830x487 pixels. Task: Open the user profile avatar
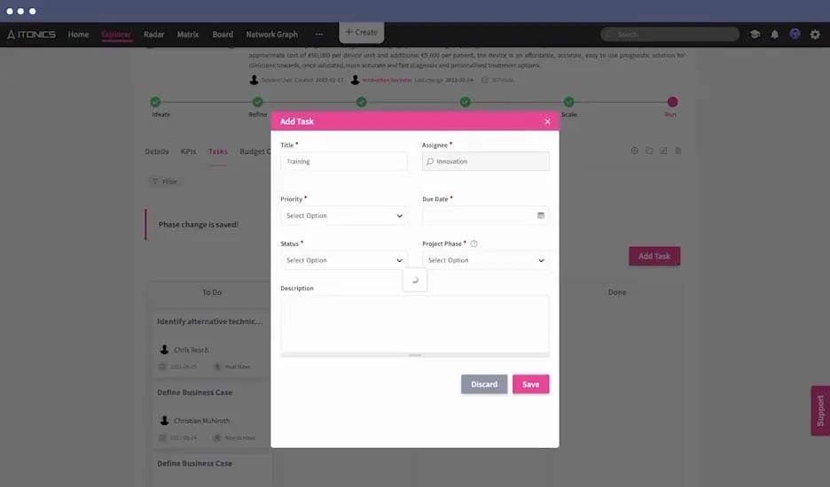click(795, 34)
